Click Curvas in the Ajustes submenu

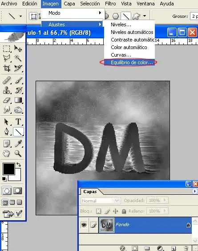tap(121, 55)
